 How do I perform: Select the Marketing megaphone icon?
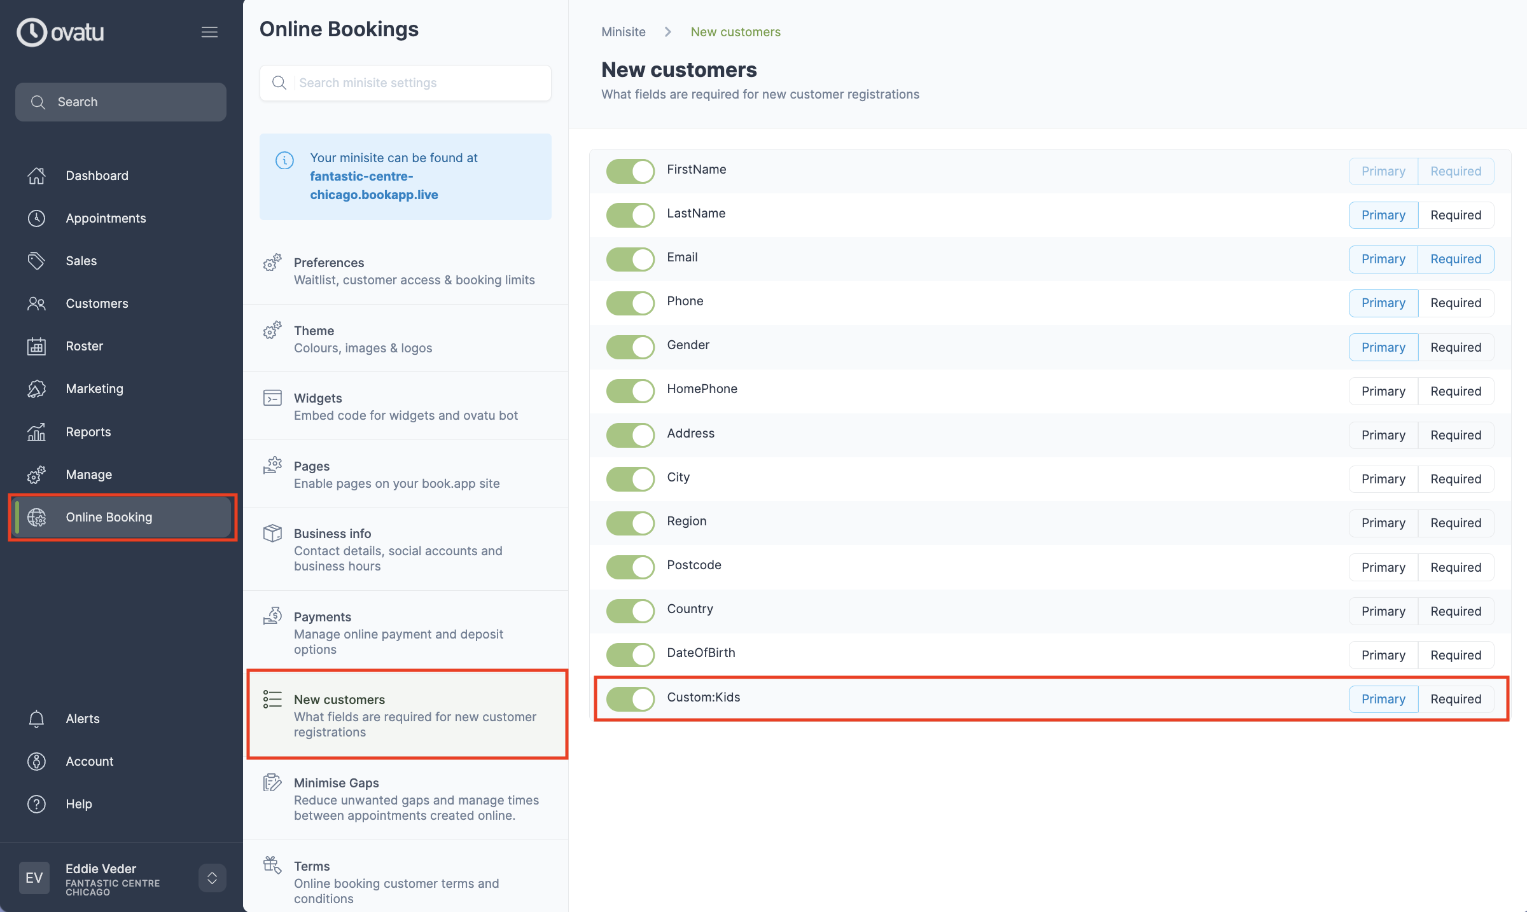tap(36, 389)
